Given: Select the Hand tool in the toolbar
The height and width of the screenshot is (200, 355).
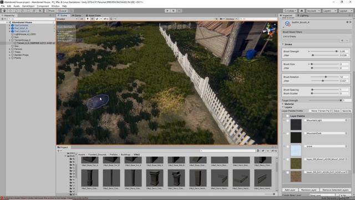Looking at the screenshot, I should point(4,11).
